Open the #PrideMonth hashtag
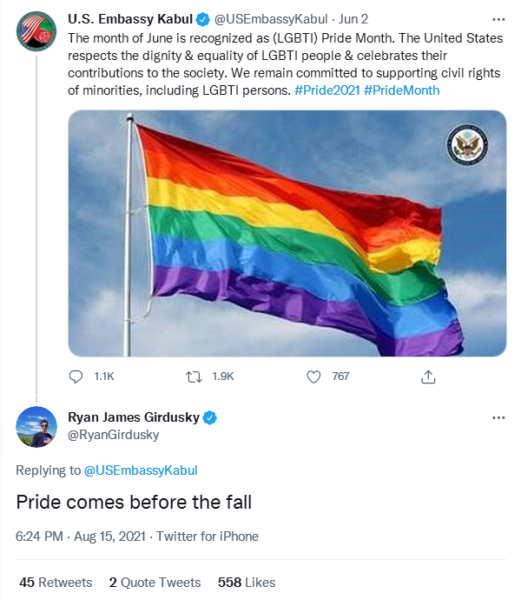 pos(403,90)
